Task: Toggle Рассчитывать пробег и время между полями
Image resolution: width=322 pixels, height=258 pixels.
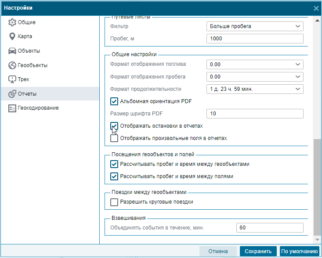Action: click(114, 176)
